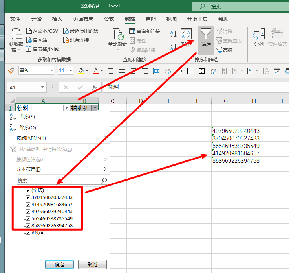Click From Table/Range (自表格/区域)

coord(42,49)
